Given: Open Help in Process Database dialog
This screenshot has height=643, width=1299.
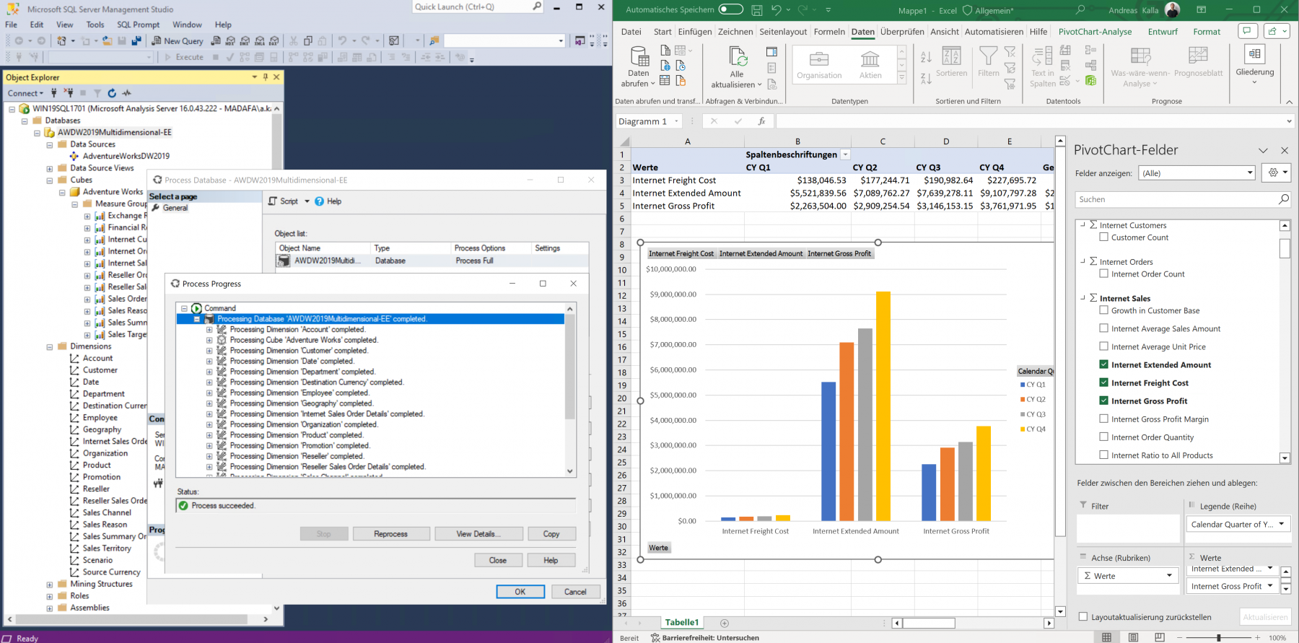Looking at the screenshot, I should point(328,201).
